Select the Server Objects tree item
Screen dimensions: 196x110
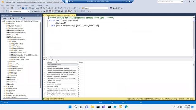tap(12, 89)
